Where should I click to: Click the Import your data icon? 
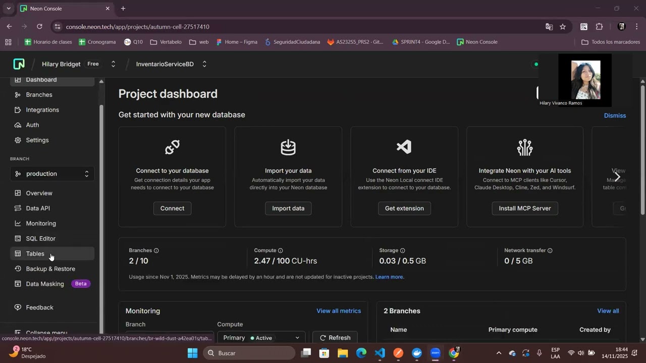click(288, 147)
